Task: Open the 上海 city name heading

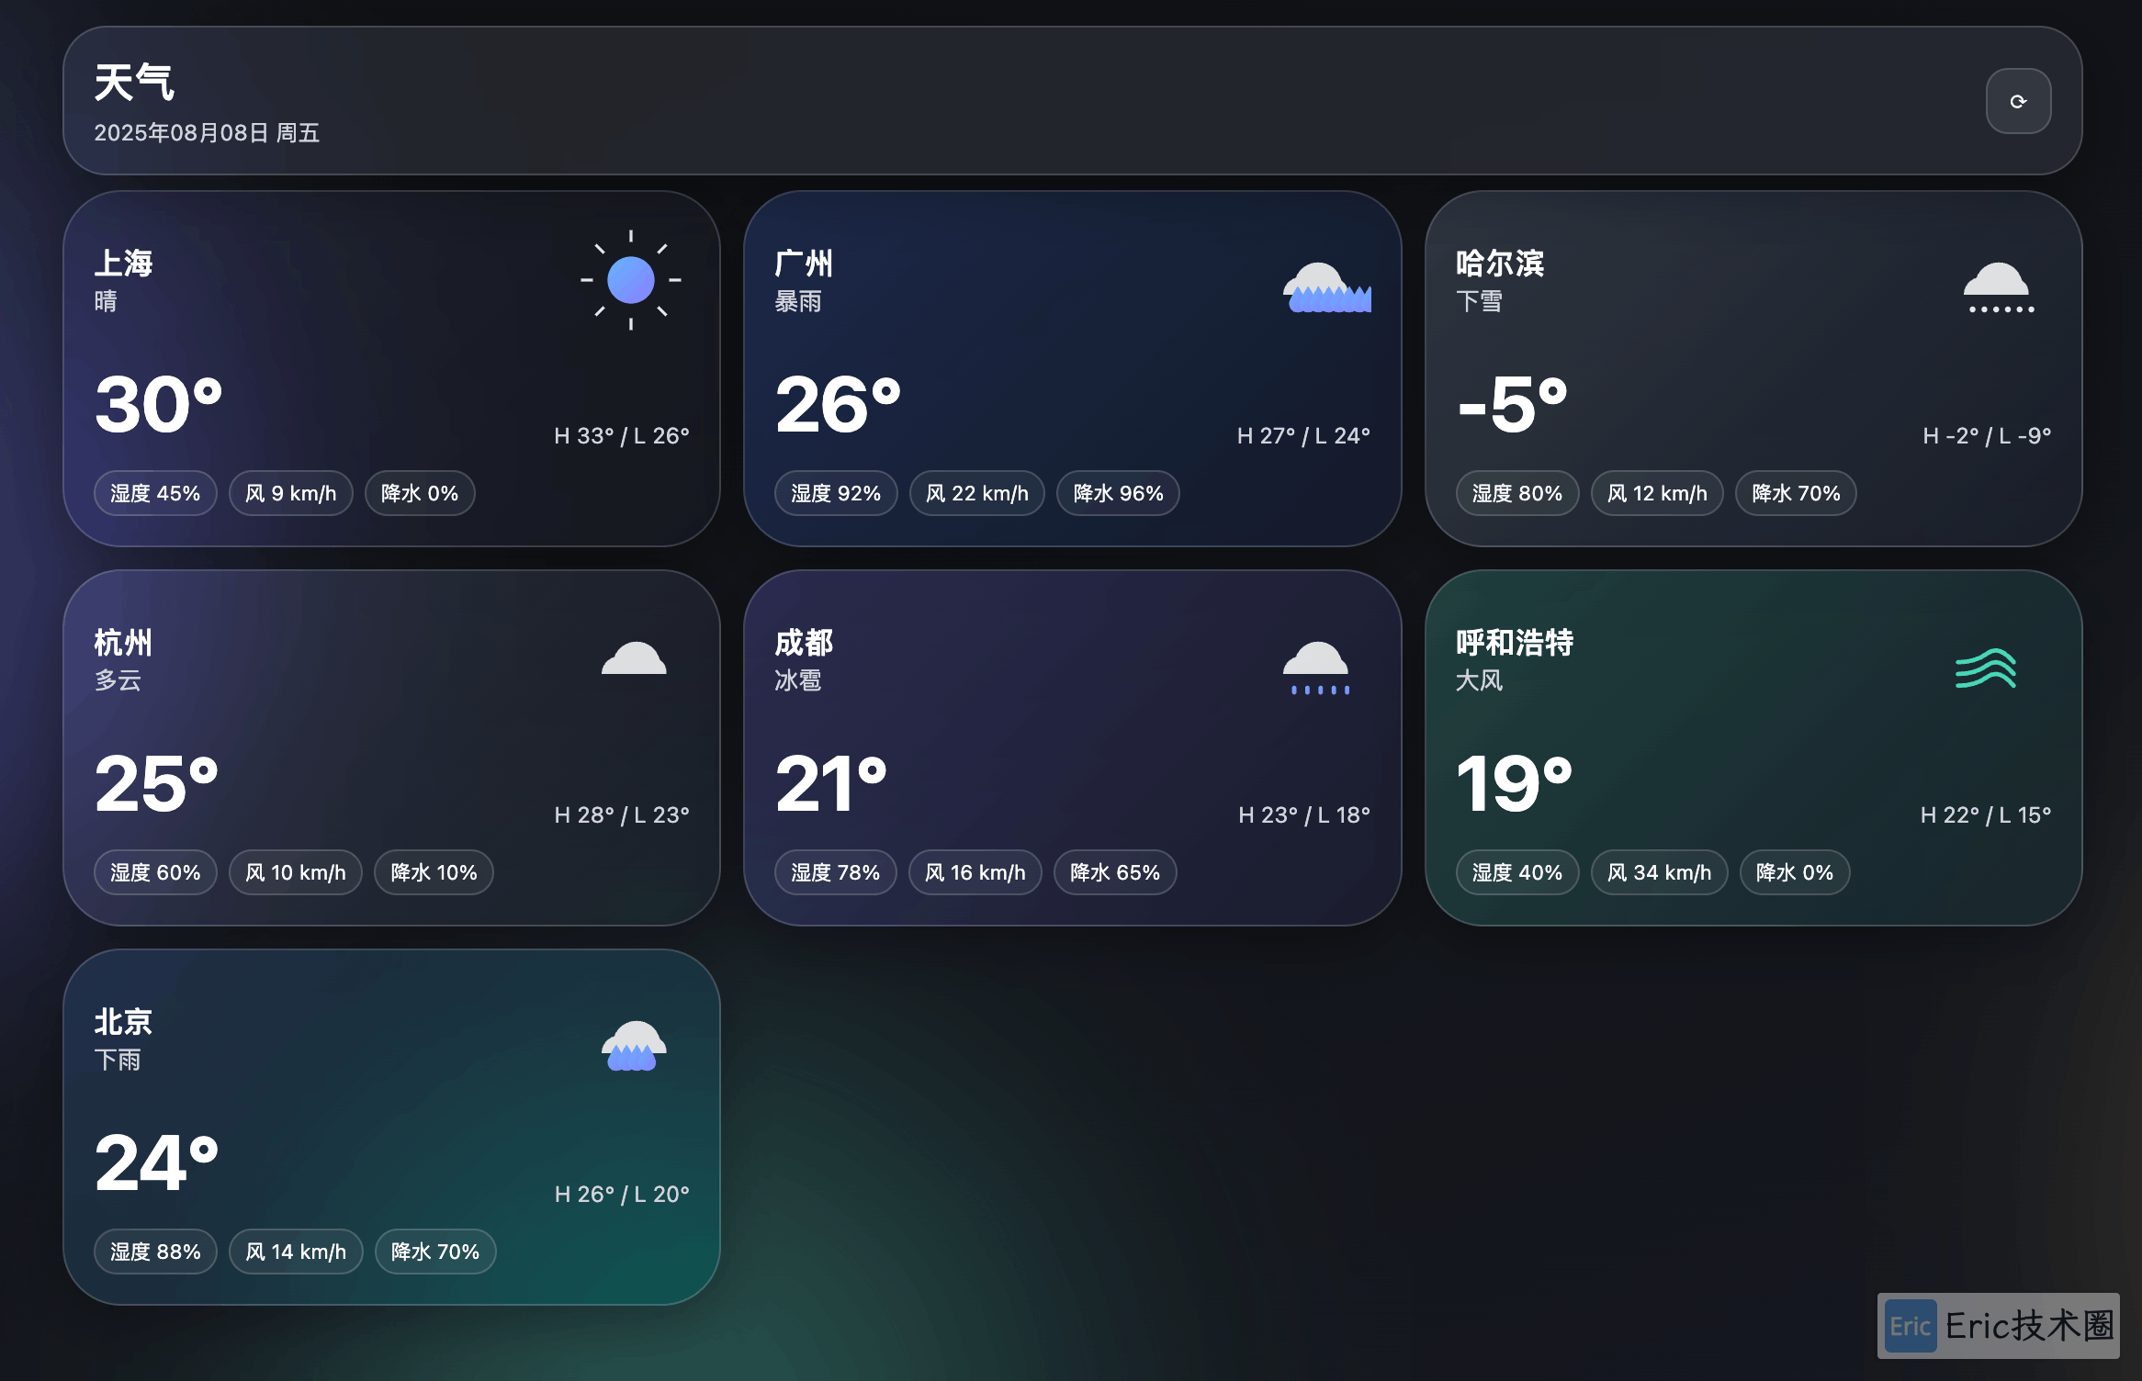Action: click(123, 264)
